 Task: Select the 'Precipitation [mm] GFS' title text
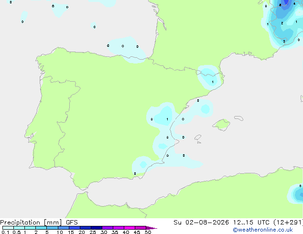pos(39,223)
